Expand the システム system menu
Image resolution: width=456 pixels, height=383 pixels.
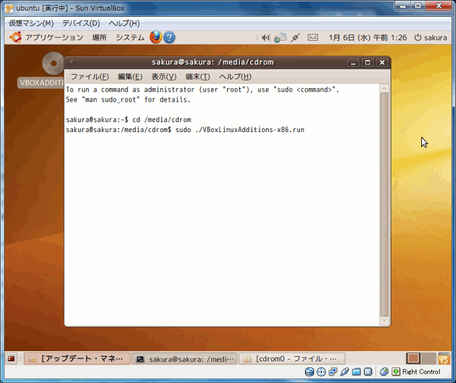(x=130, y=38)
